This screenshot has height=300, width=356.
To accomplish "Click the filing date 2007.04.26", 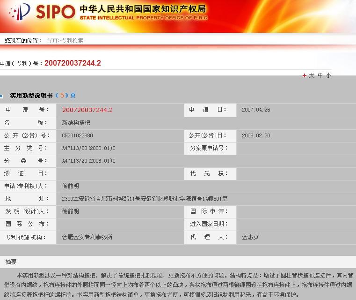I will pyautogui.click(x=256, y=110).
